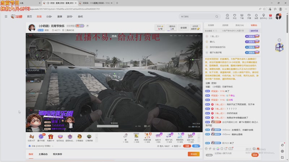Viewport: 289px width, 162px height.
Task: Open the 任务 red gift icon
Action: point(270,16)
